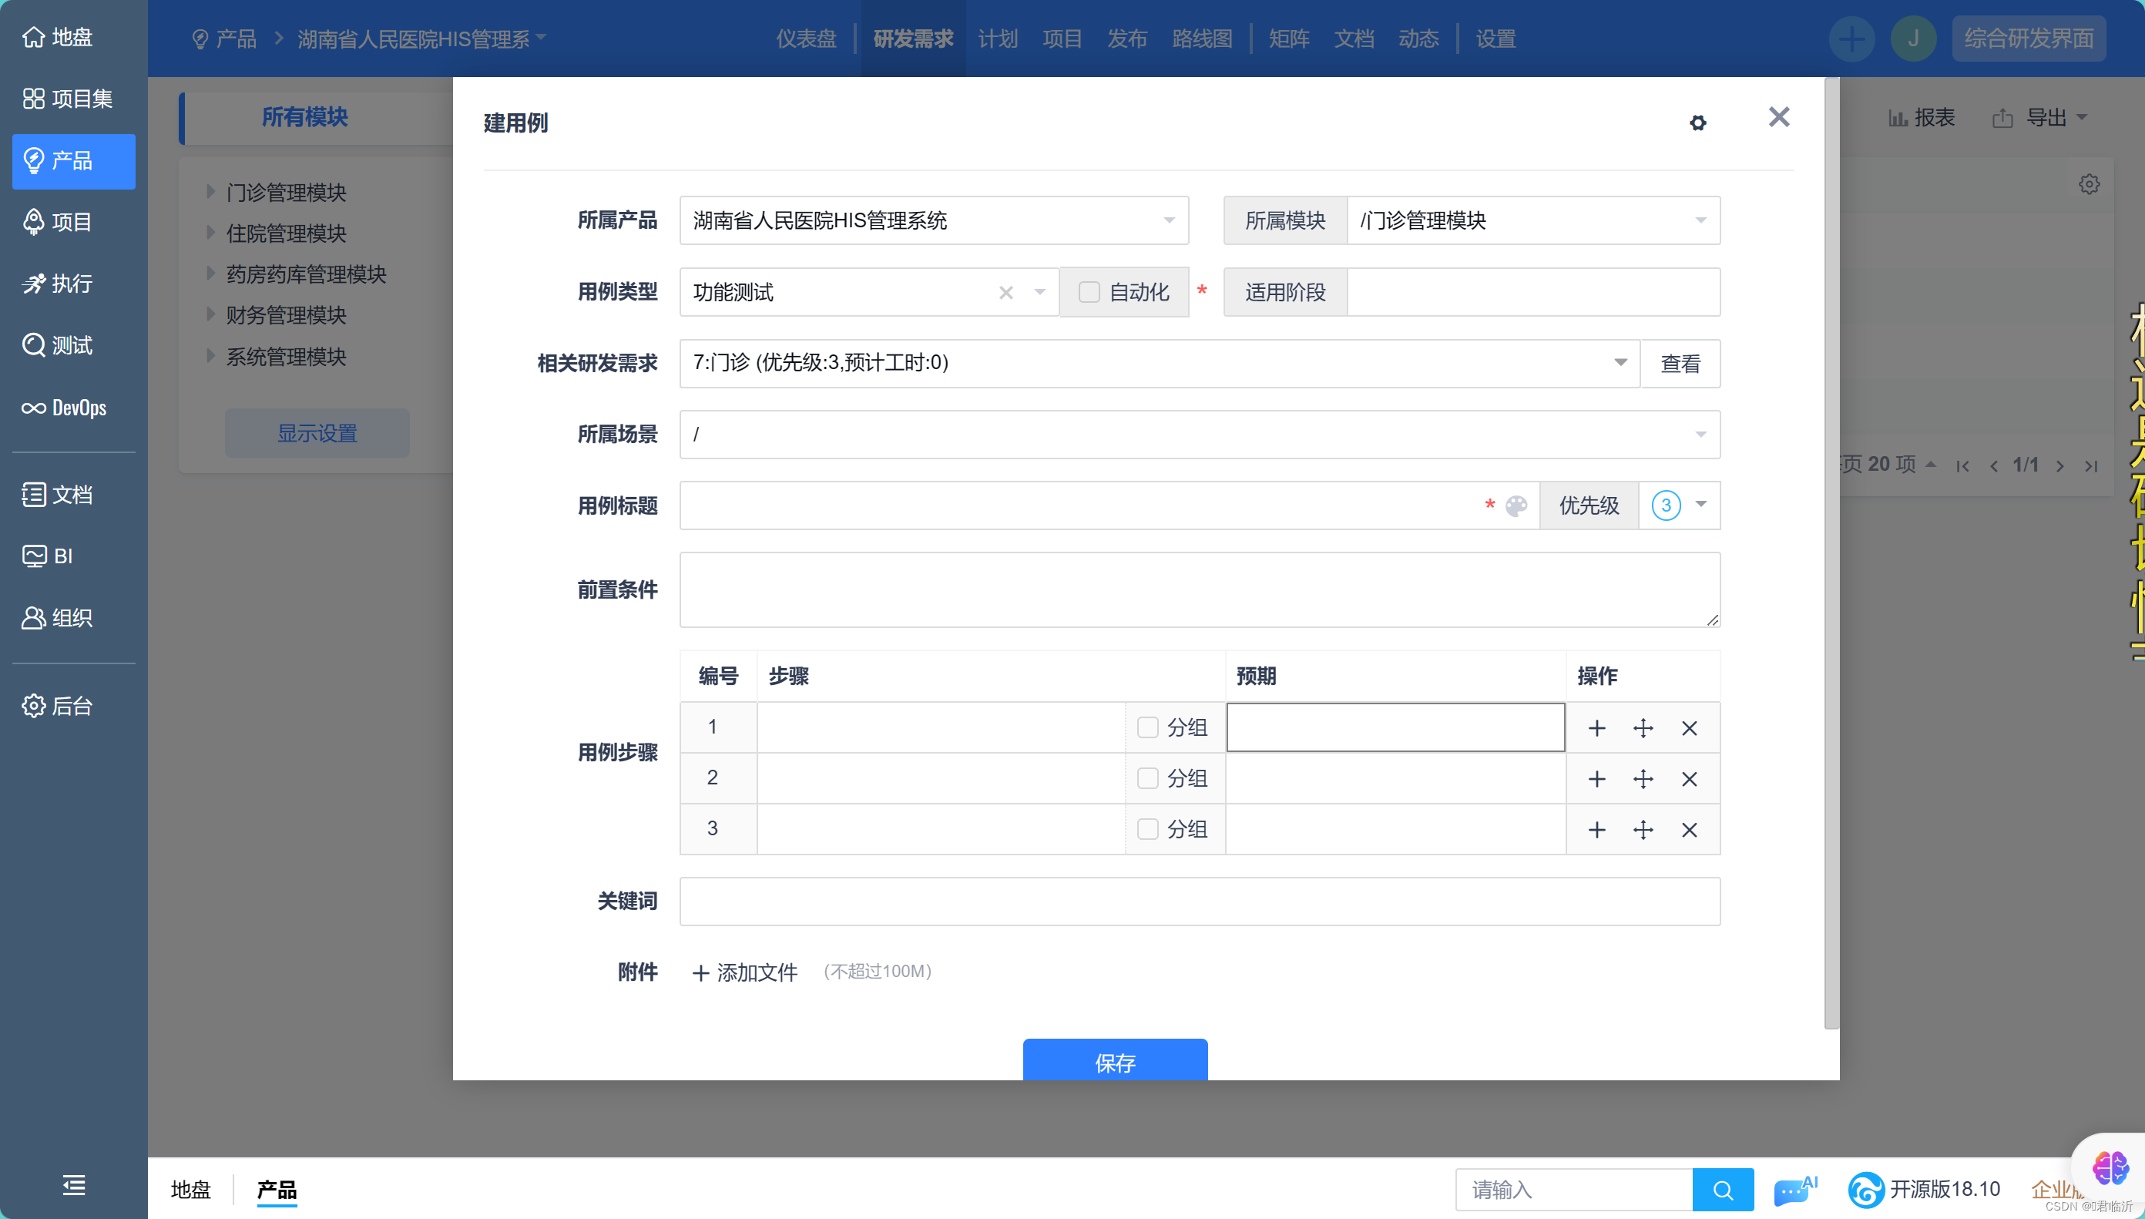The width and height of the screenshot is (2145, 1219).
Task: Check the 分组 box for step 3
Action: tap(1147, 829)
